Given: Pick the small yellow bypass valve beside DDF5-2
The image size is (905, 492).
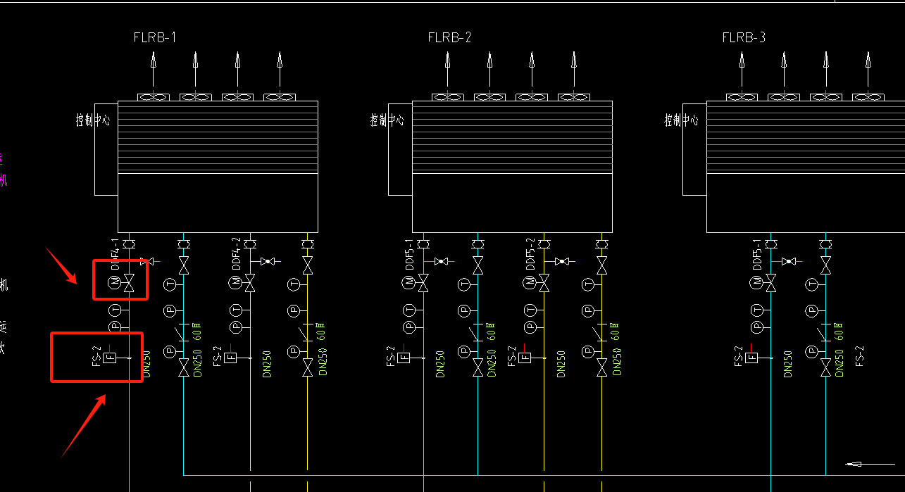Looking at the screenshot, I should coord(562,262).
